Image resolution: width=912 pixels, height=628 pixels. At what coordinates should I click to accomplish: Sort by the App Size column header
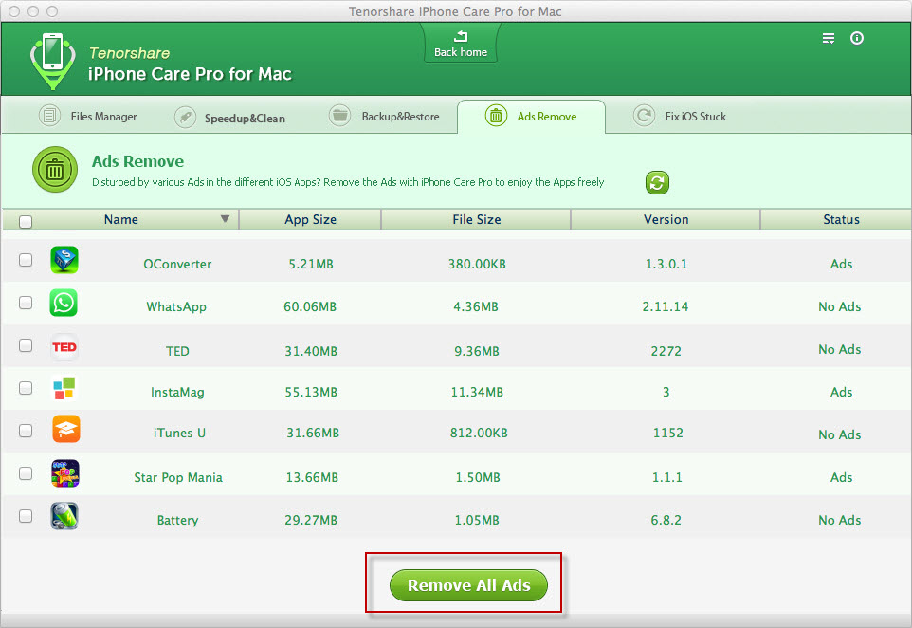point(310,219)
